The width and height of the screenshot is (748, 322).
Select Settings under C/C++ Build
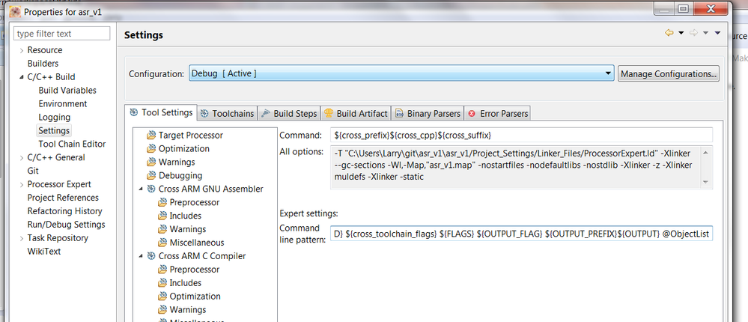(54, 130)
